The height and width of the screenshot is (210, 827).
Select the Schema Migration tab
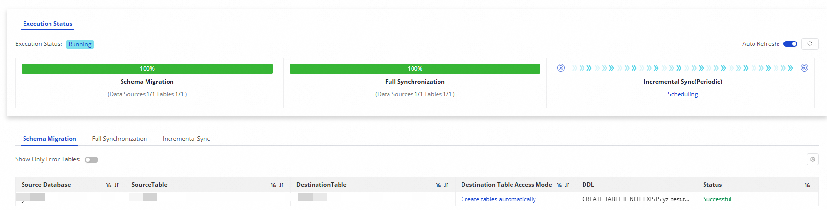click(49, 139)
